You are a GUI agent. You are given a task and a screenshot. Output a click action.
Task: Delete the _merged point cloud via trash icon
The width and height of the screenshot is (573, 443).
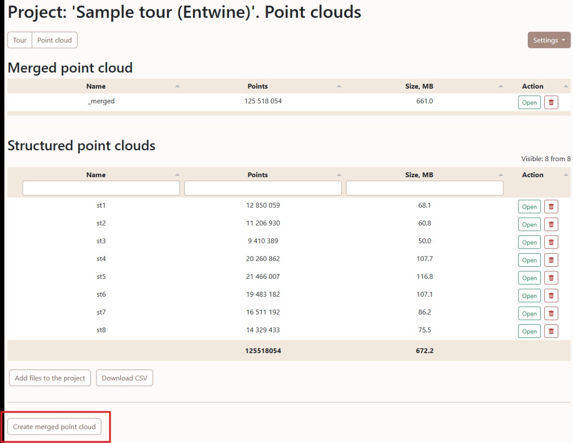pyautogui.click(x=551, y=102)
